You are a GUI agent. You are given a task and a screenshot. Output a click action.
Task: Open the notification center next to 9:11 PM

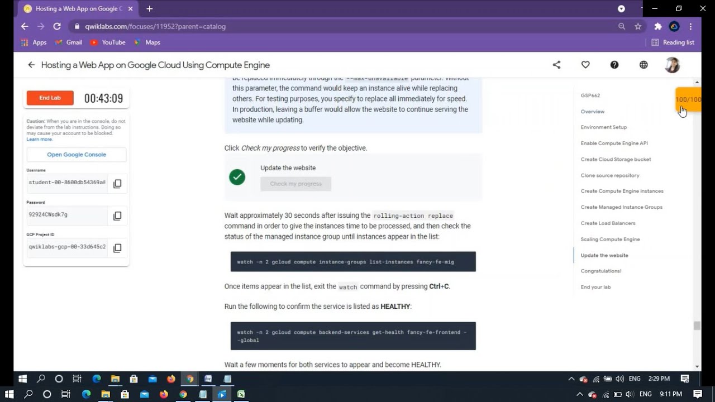[x=698, y=394]
